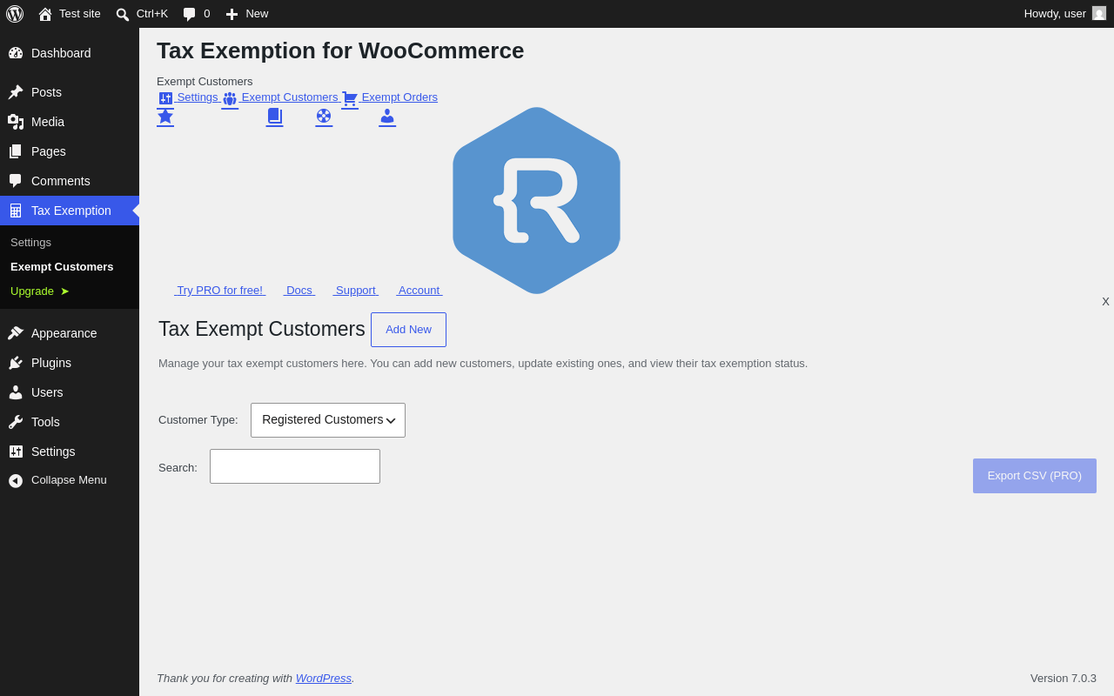This screenshot has width=1114, height=696.
Task: Click the Version 7.0.3 footer text
Action: [x=1064, y=679]
